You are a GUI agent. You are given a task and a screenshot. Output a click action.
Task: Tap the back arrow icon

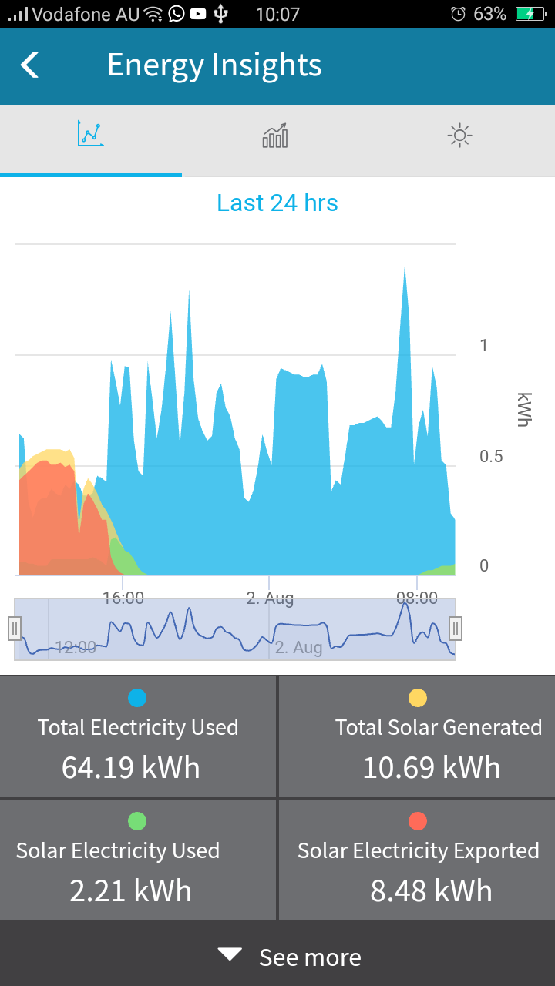pos(30,65)
